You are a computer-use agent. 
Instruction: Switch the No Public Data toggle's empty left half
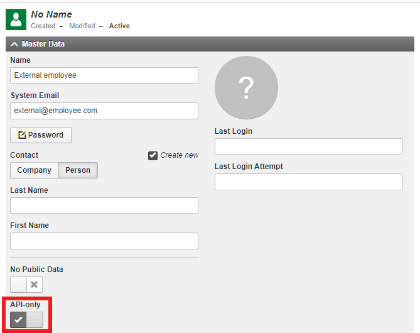click(19, 285)
